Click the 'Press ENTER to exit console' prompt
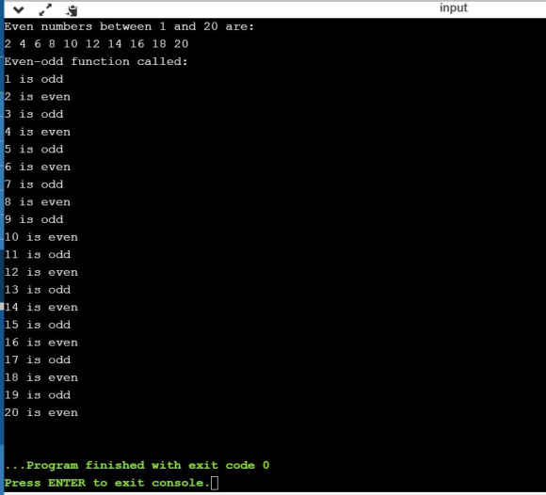This screenshot has height=495, width=546. pyautogui.click(x=107, y=483)
